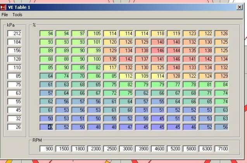The width and height of the screenshot is (247, 163).
Task: Click the VE Table 1 window icon
Action: (3, 7)
